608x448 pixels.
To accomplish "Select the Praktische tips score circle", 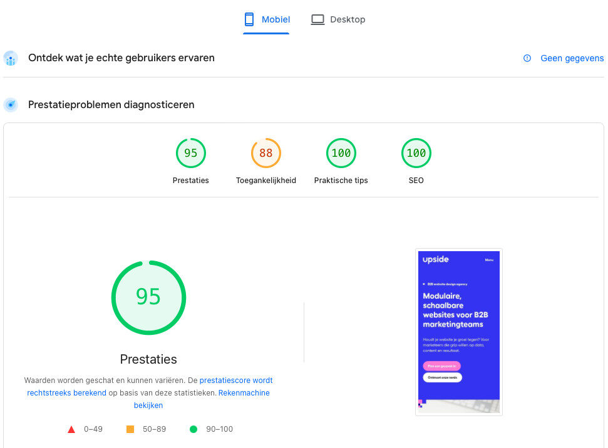I will click(341, 153).
